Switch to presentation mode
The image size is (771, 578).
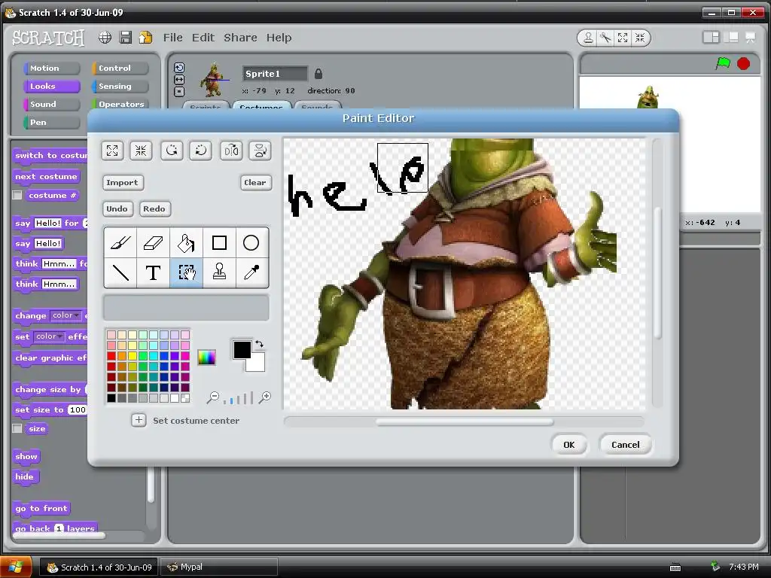click(x=751, y=38)
